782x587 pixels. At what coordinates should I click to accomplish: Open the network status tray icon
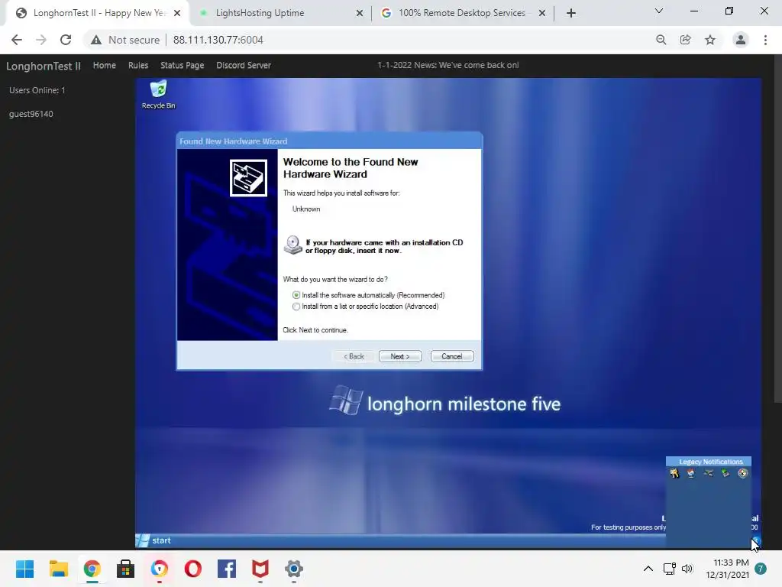point(669,569)
